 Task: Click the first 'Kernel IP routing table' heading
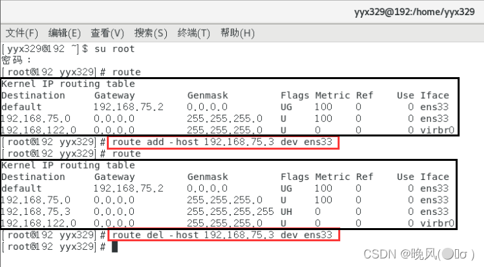[68, 84]
